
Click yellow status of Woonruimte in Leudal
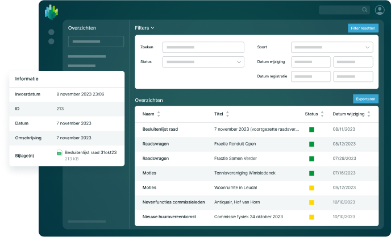pyautogui.click(x=311, y=188)
